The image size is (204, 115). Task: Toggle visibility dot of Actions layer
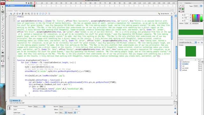(x=26, y=6)
